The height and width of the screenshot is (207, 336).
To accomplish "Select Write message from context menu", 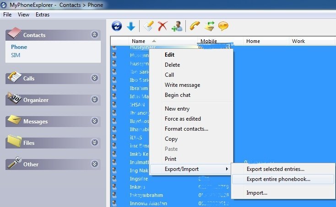I will click(191, 85).
